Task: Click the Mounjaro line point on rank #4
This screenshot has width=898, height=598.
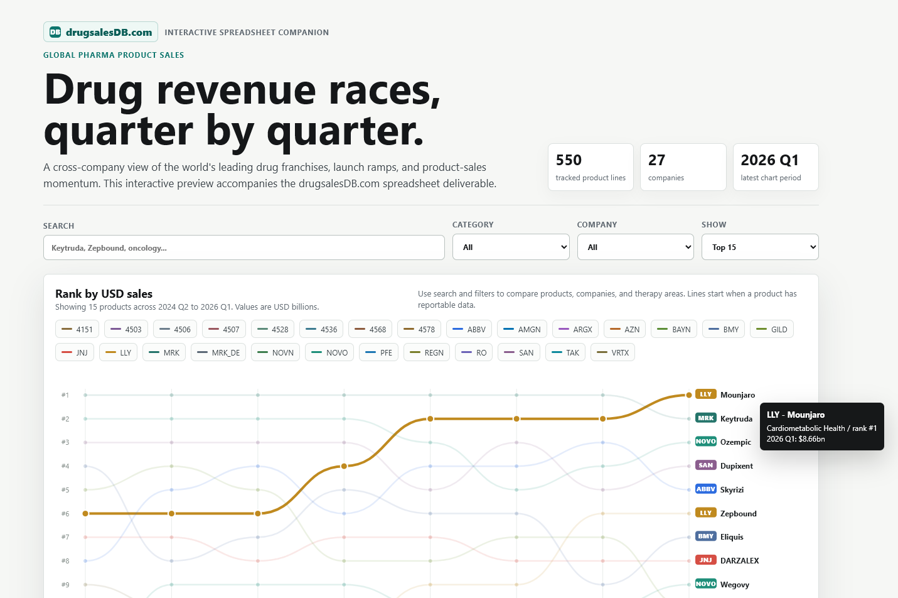Action: 344,466
